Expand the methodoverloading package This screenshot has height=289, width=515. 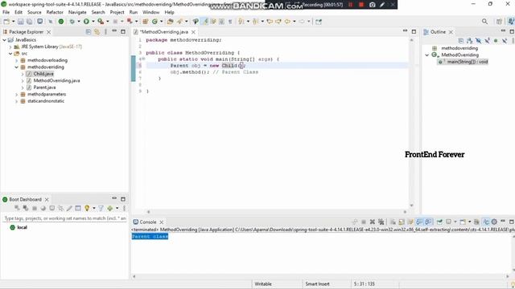coord(16,60)
